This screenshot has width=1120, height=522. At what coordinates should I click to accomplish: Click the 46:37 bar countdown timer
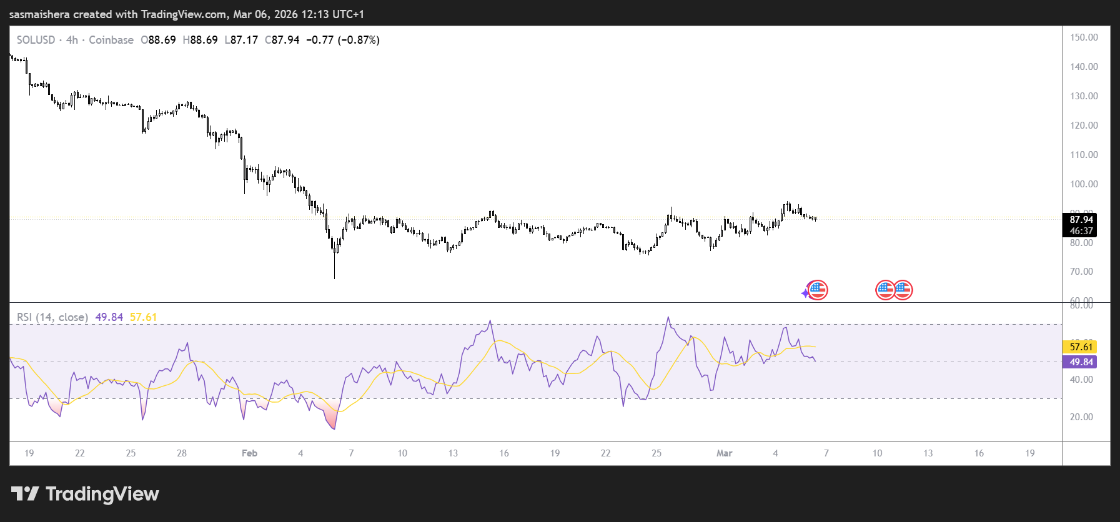coord(1081,231)
